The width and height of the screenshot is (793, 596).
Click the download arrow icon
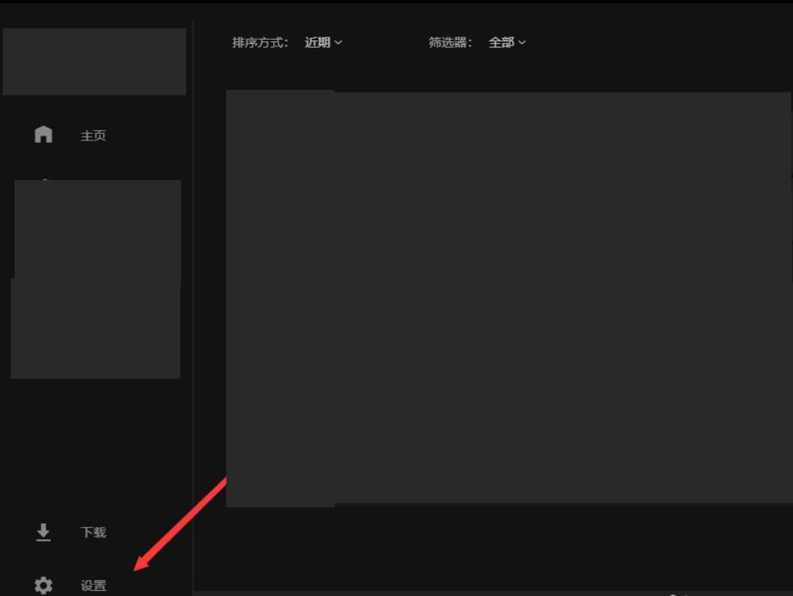click(x=43, y=532)
